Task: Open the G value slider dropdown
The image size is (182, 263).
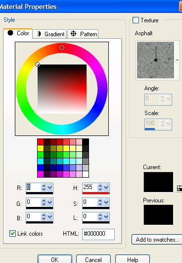Action: pyautogui.click(x=50, y=202)
